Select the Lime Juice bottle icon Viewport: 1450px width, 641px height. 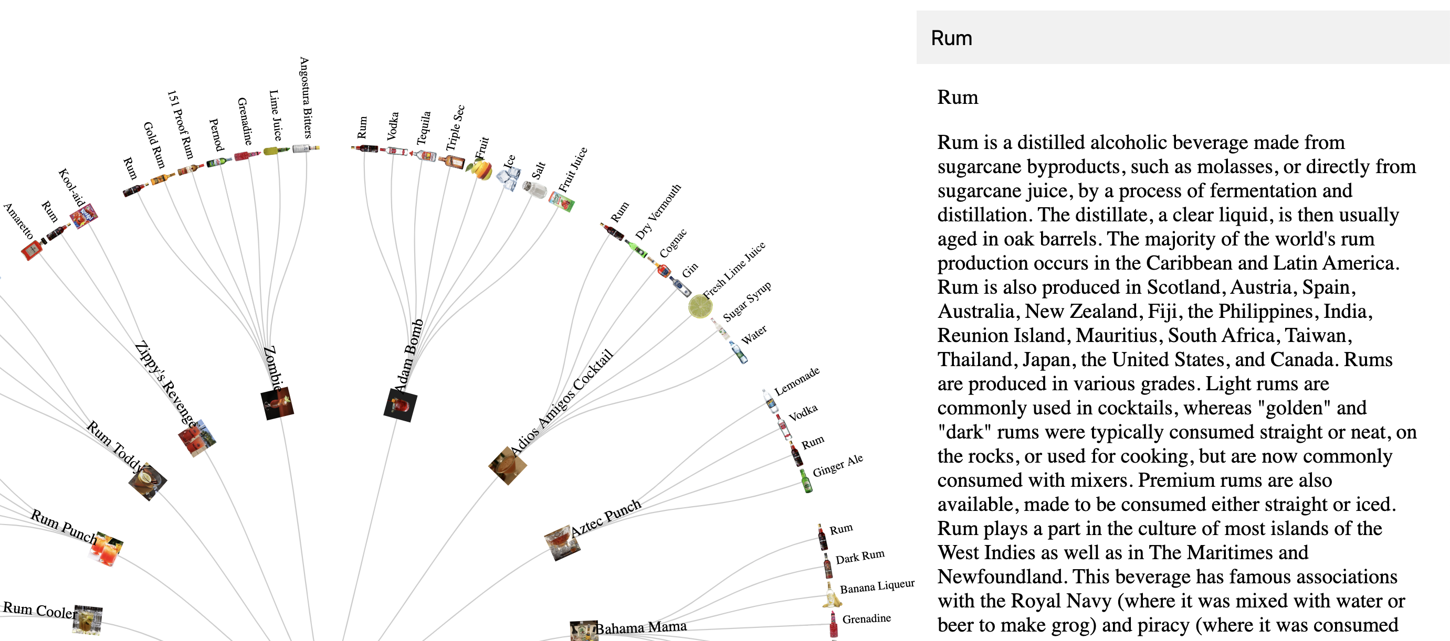[x=276, y=150]
